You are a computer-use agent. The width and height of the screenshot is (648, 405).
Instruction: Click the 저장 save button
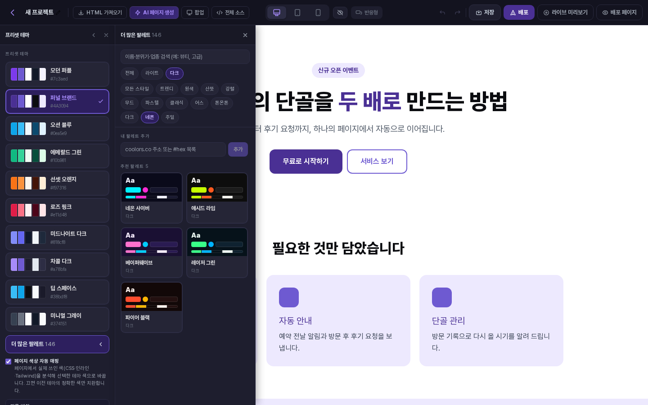(x=485, y=13)
